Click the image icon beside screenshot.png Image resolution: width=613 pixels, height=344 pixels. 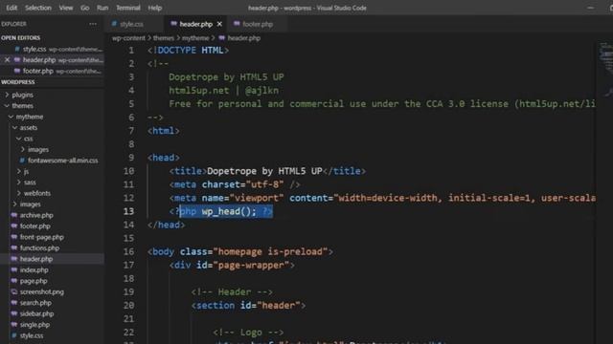(x=14, y=291)
